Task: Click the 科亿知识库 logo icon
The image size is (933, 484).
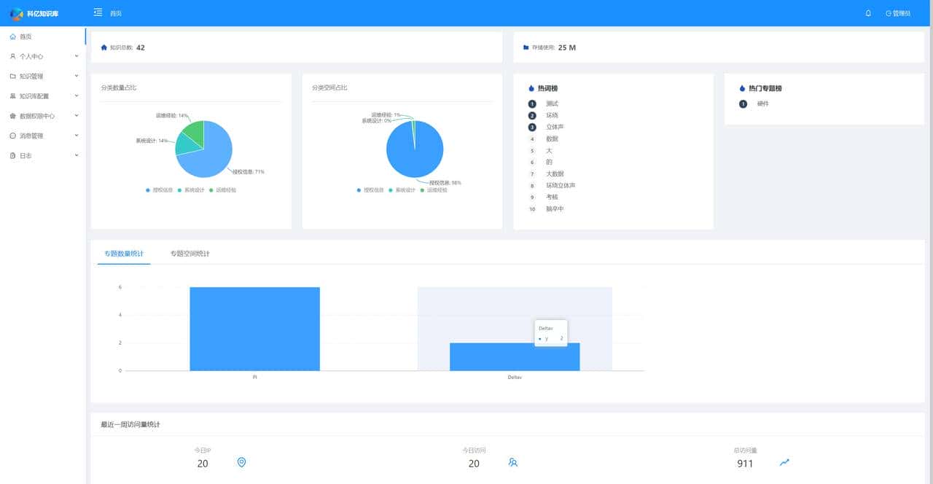Action: 16,13
